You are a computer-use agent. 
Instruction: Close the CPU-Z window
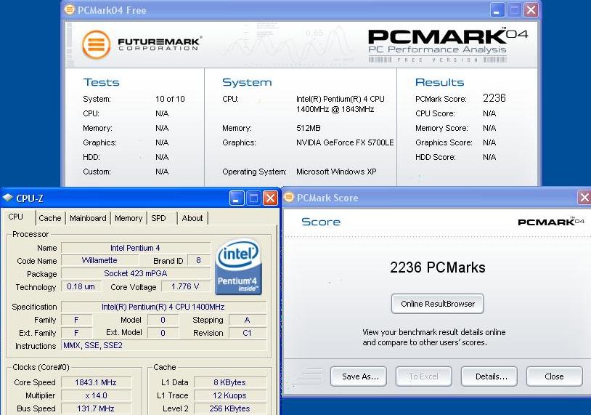[270, 198]
